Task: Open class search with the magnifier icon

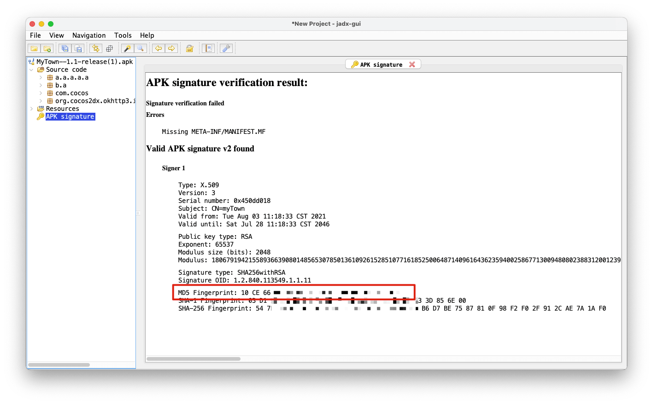Action: point(141,48)
